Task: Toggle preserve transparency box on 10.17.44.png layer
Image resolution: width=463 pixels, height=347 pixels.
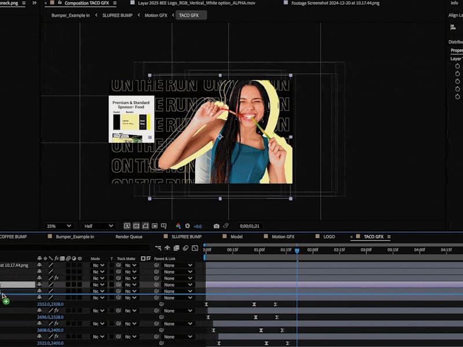Action: pyautogui.click(x=111, y=265)
